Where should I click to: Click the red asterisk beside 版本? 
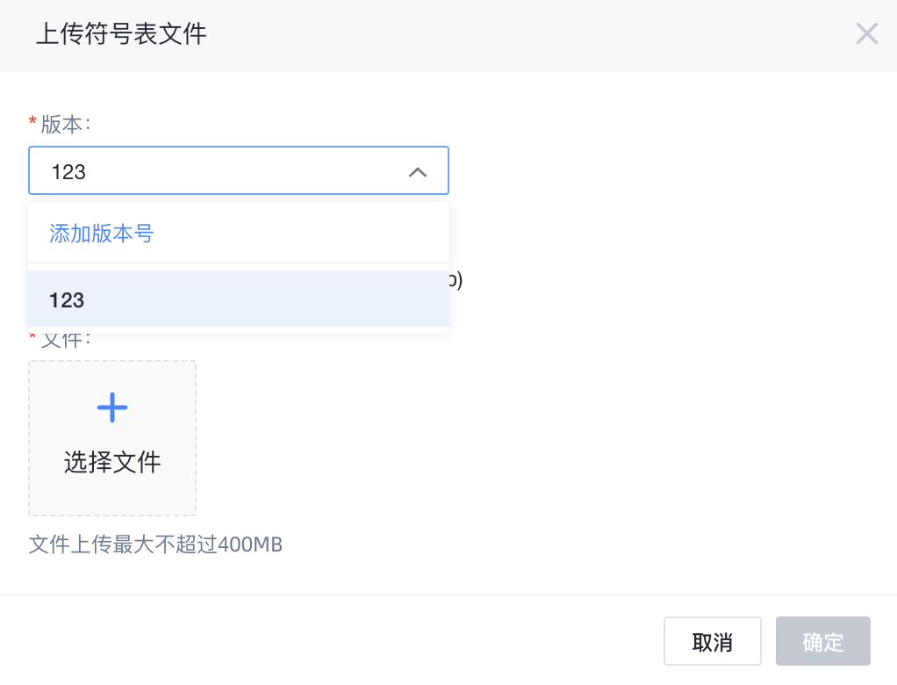pos(33,121)
